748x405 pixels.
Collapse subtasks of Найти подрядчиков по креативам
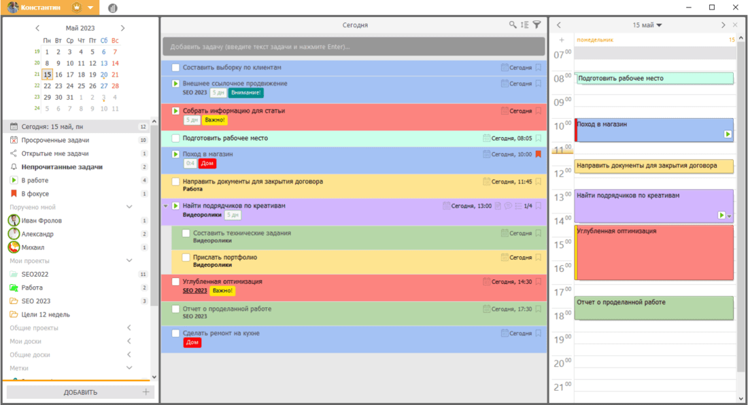point(165,206)
